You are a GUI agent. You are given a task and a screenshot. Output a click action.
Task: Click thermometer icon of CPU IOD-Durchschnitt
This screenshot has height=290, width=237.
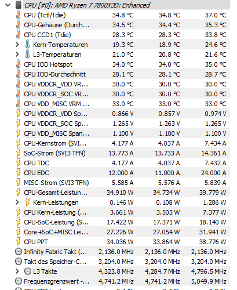pyautogui.click(x=18, y=74)
